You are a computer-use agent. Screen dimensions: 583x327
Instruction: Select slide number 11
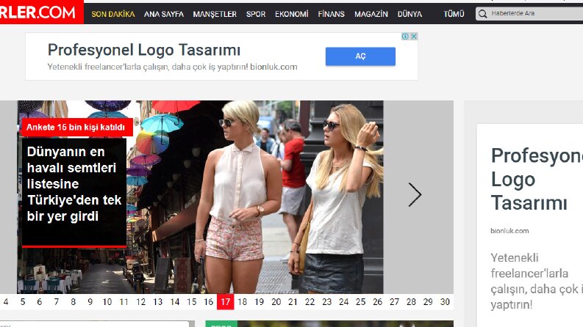124,302
